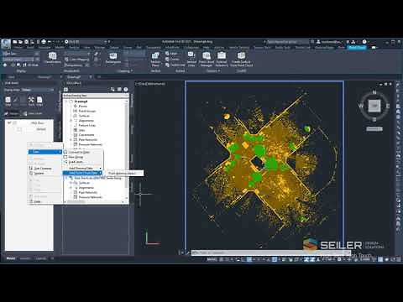Viewport: 403px width, 302px height.
Task: Click the Save icon in the quick access toolbar
Action: [26, 42]
